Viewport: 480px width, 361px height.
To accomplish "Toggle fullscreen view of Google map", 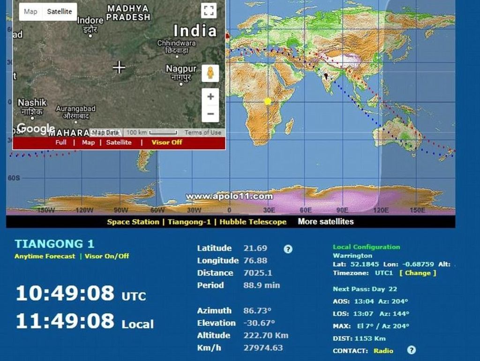I will (x=209, y=11).
